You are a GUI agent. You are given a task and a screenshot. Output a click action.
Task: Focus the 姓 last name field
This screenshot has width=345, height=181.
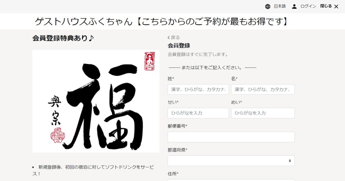(198, 90)
